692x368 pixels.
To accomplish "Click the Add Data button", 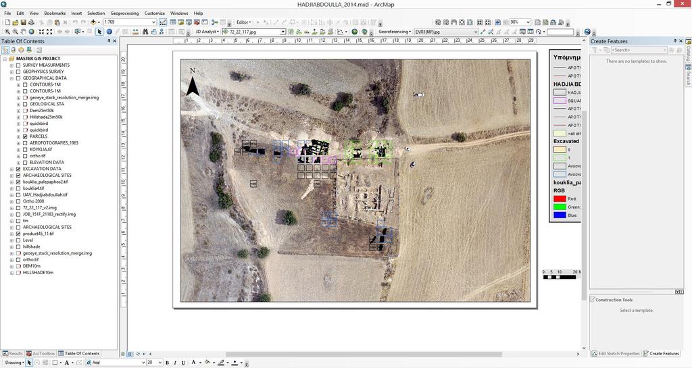I will tap(93, 22).
